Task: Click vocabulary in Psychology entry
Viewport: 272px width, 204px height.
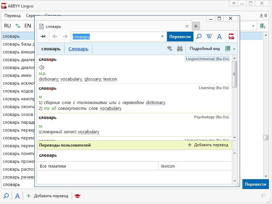Action: [x=89, y=132]
